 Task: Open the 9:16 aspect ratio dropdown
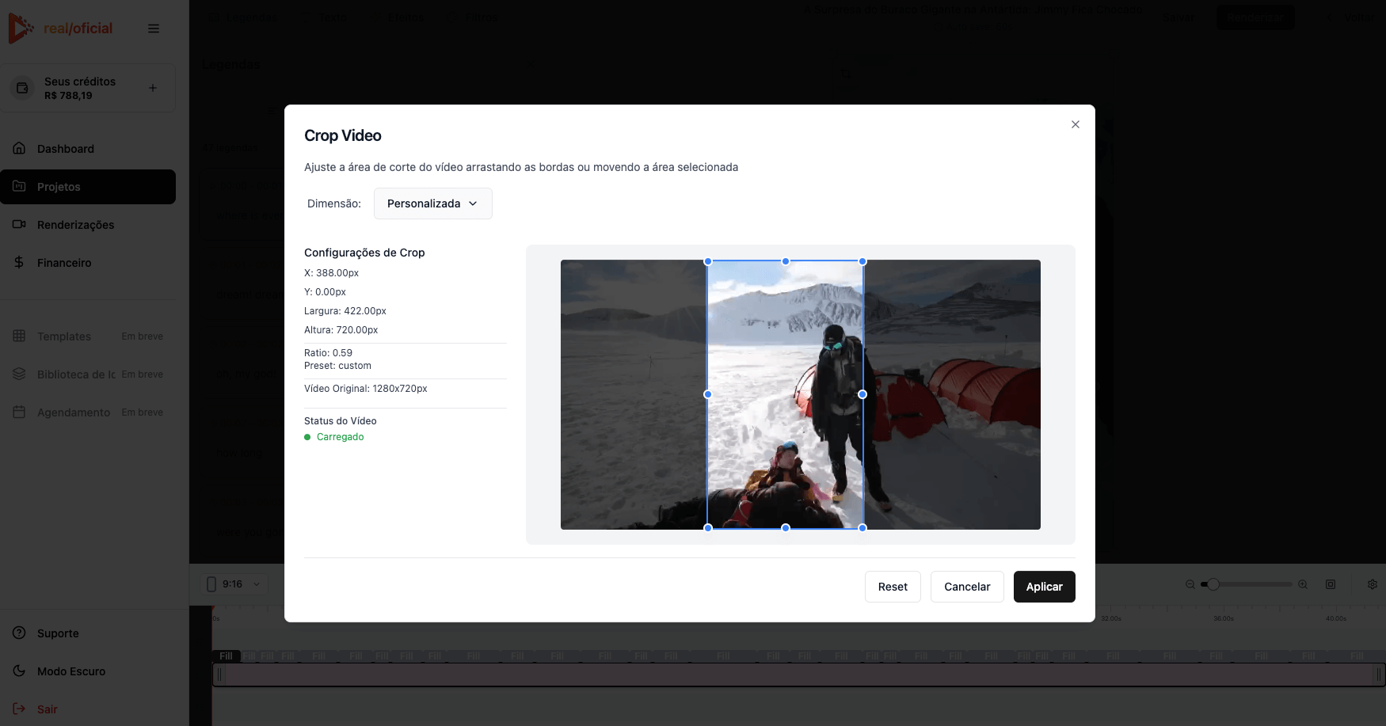pos(234,584)
